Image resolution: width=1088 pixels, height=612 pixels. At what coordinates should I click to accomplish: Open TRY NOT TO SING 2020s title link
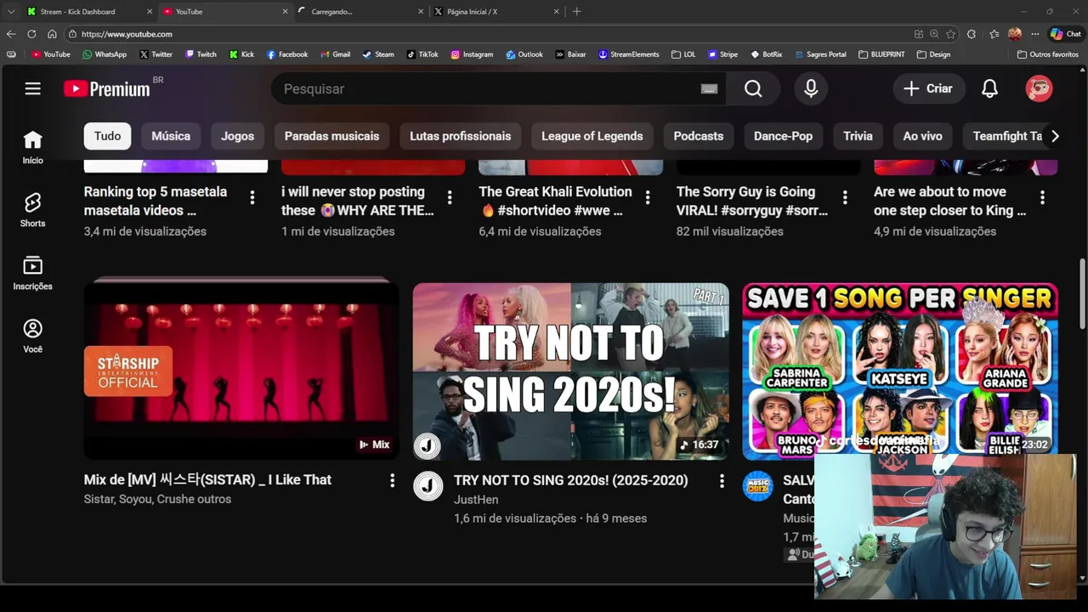tap(571, 480)
